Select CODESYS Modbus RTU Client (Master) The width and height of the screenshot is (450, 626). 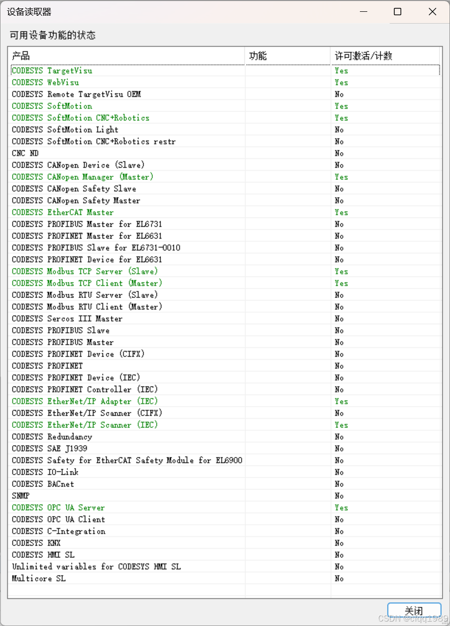[225, 307]
